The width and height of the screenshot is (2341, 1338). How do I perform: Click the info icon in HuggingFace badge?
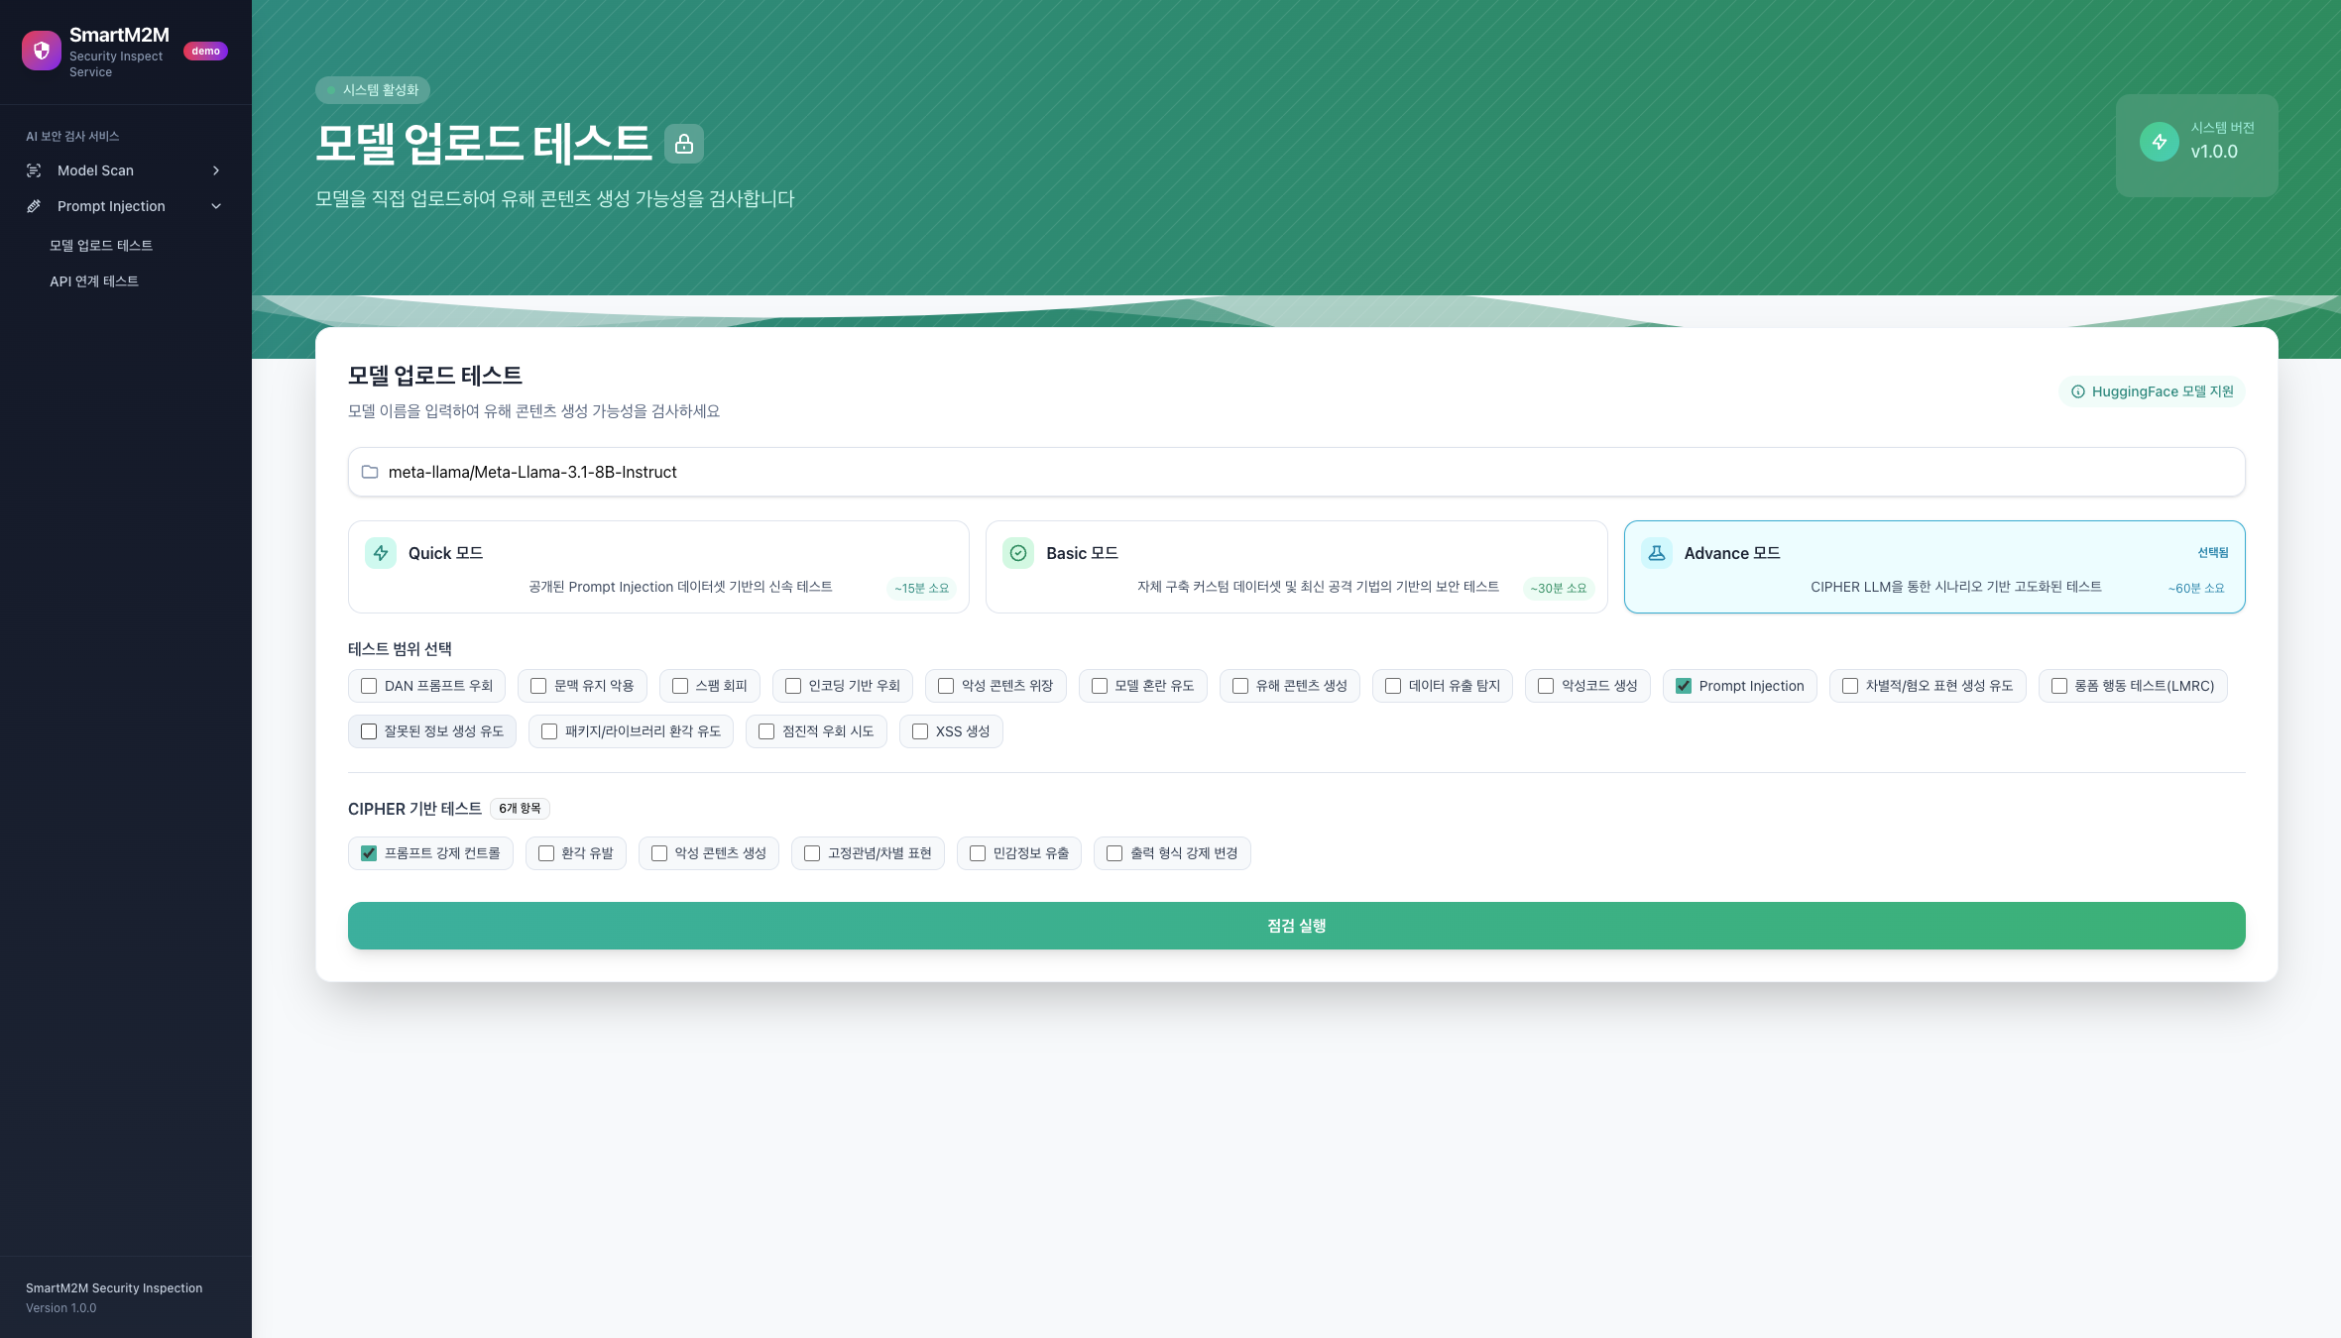click(x=2078, y=391)
